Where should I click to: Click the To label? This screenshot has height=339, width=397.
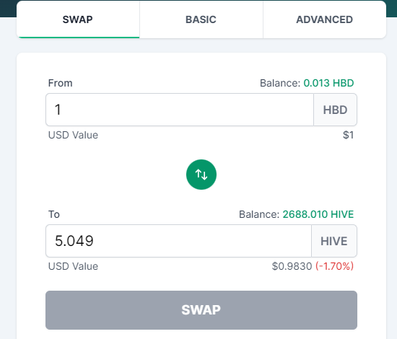(54, 214)
